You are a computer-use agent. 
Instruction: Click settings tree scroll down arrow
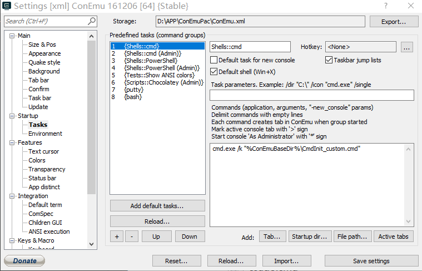(92, 244)
